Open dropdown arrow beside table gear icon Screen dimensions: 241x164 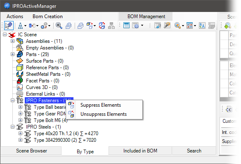pos(142,26)
